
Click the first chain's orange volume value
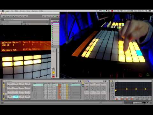tap(60, 85)
